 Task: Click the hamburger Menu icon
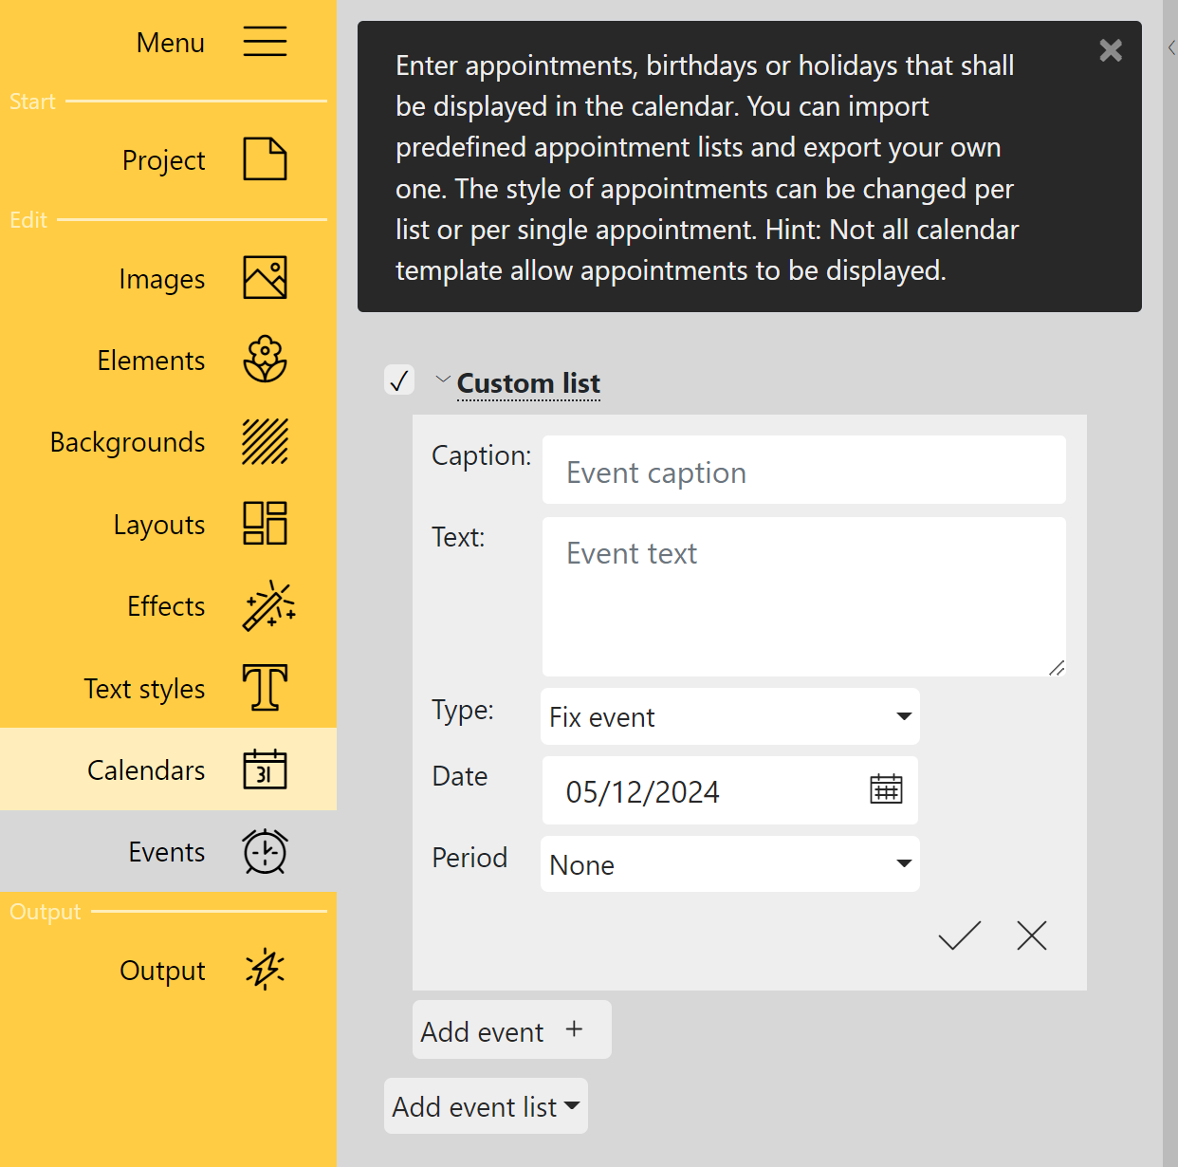click(265, 42)
